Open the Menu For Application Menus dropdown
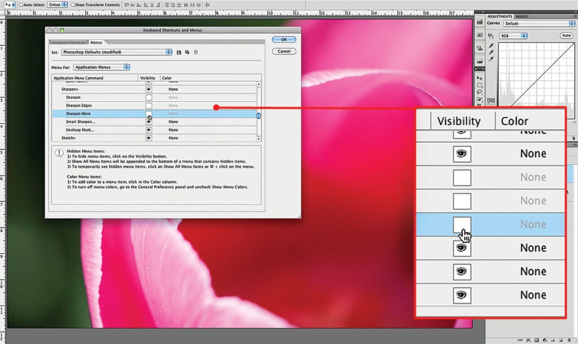 point(102,67)
